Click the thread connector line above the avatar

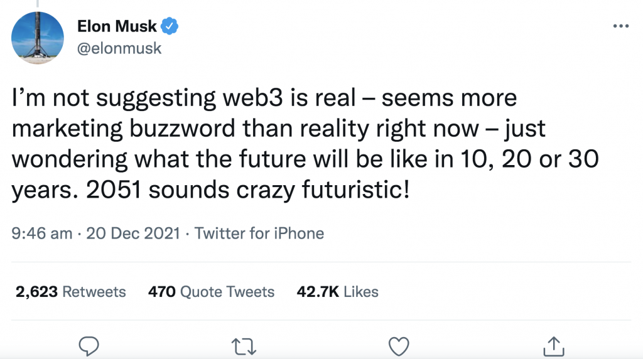click(x=38, y=4)
